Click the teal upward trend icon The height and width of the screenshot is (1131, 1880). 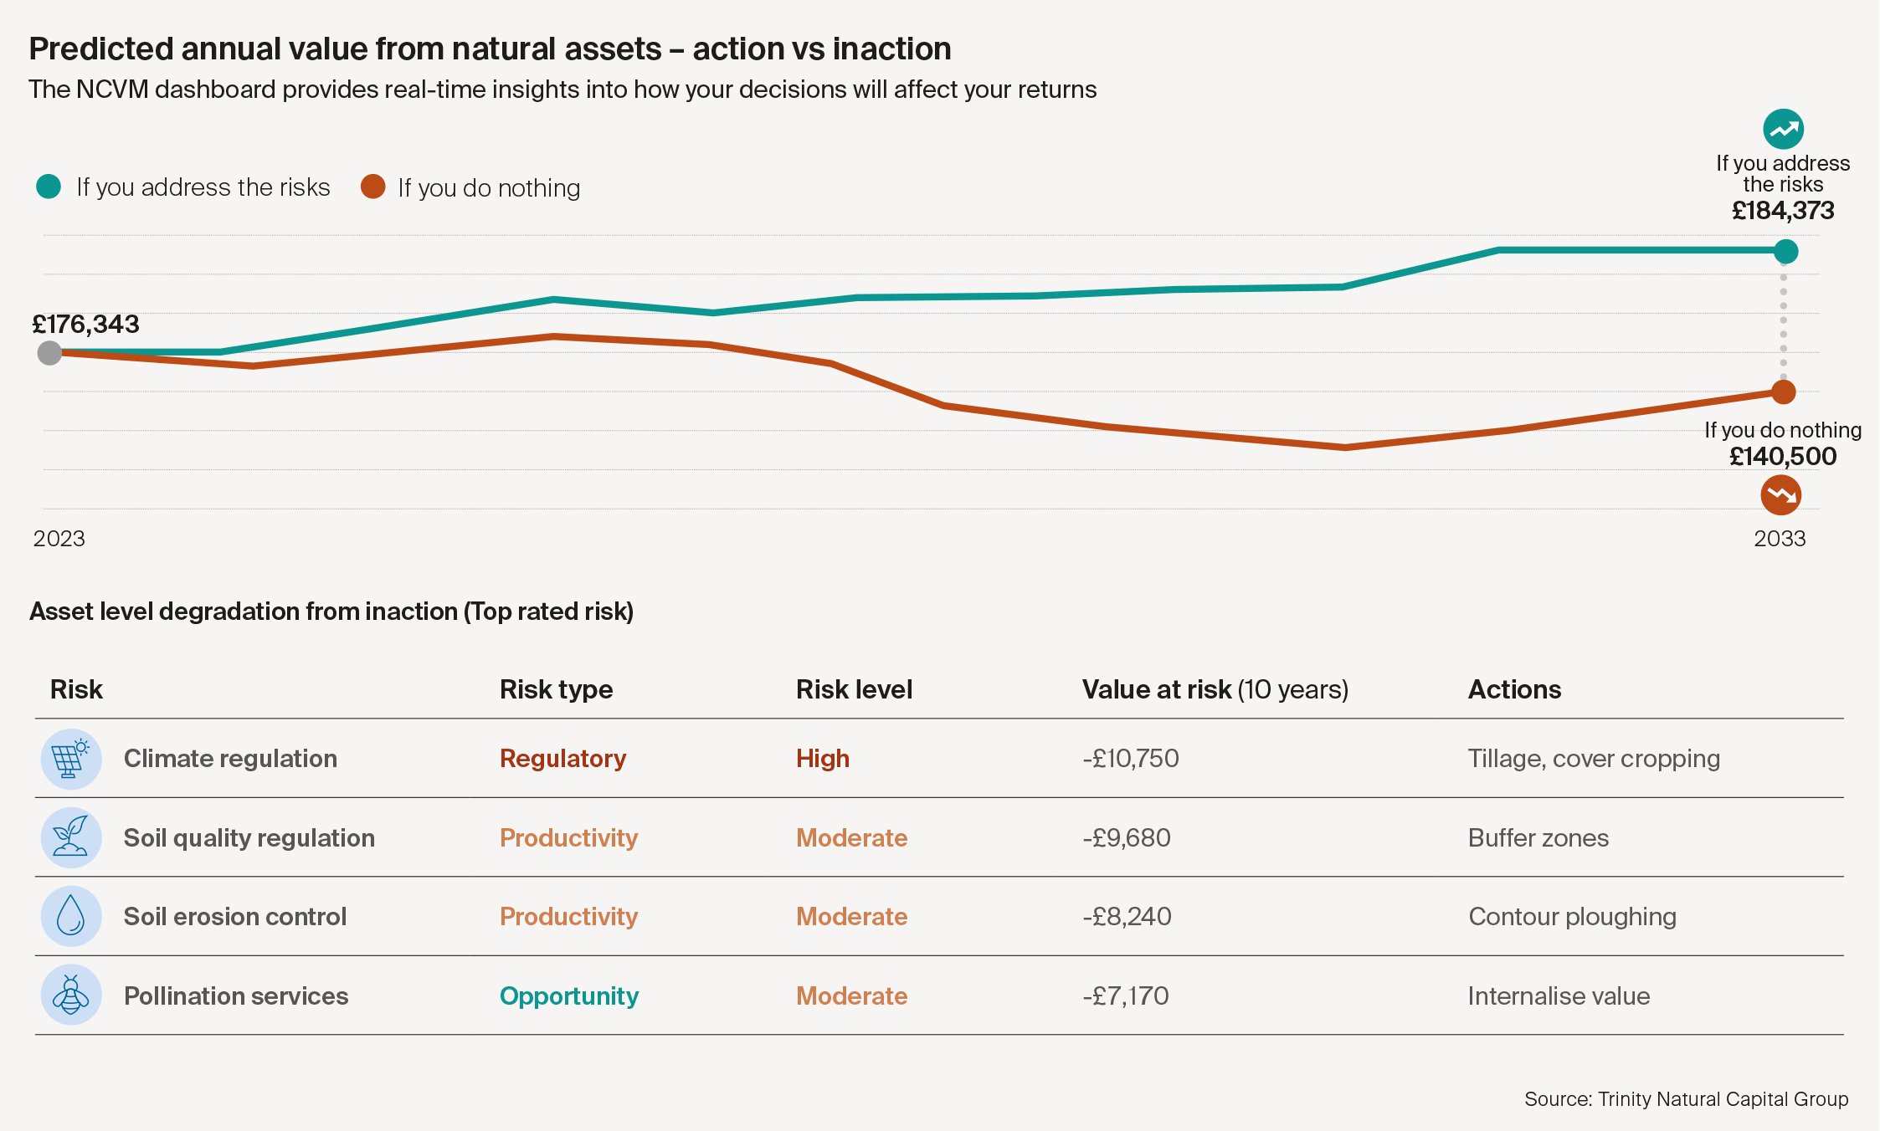point(1783,130)
